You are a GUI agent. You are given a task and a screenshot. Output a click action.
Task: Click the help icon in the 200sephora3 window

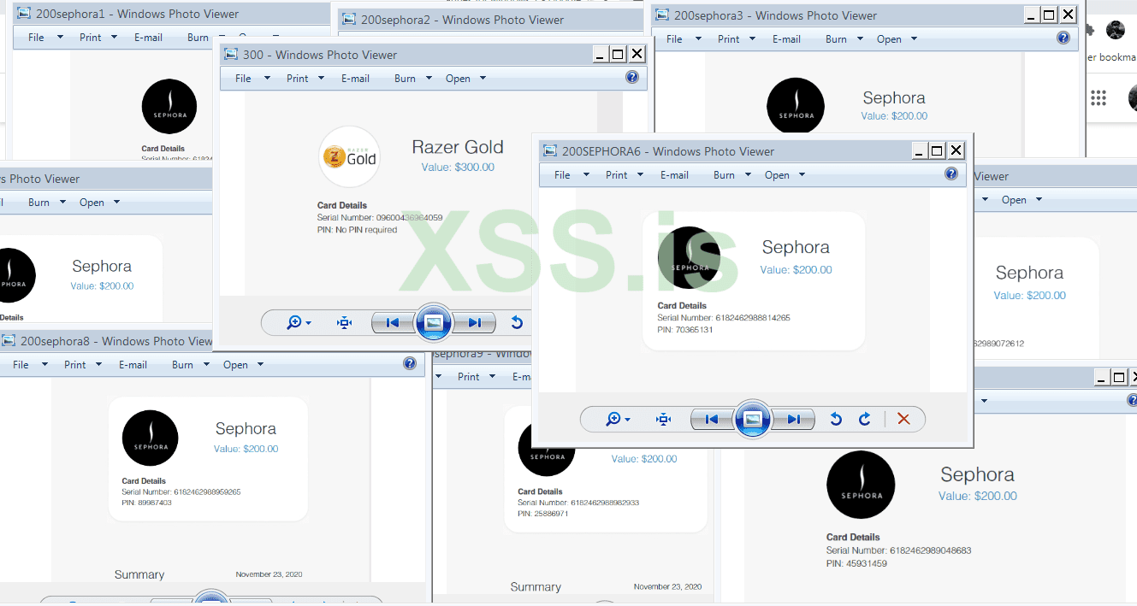(x=1063, y=38)
